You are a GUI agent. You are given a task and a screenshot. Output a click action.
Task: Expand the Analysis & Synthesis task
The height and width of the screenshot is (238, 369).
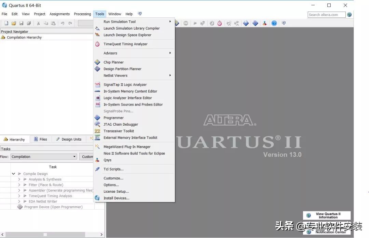(x=19, y=179)
